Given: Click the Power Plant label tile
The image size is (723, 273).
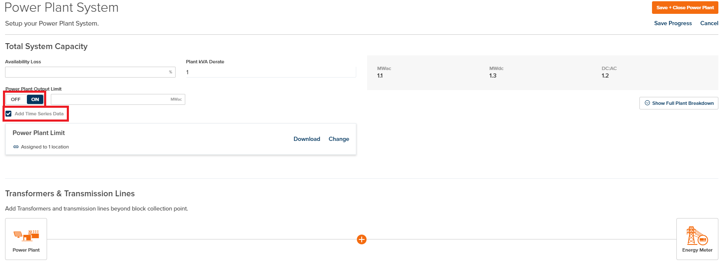Looking at the screenshot, I should [26, 239].
